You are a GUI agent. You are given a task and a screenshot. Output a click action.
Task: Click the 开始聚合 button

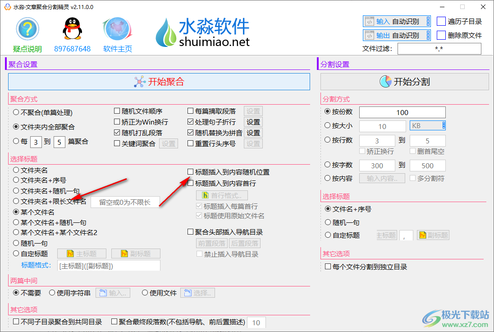coord(159,82)
